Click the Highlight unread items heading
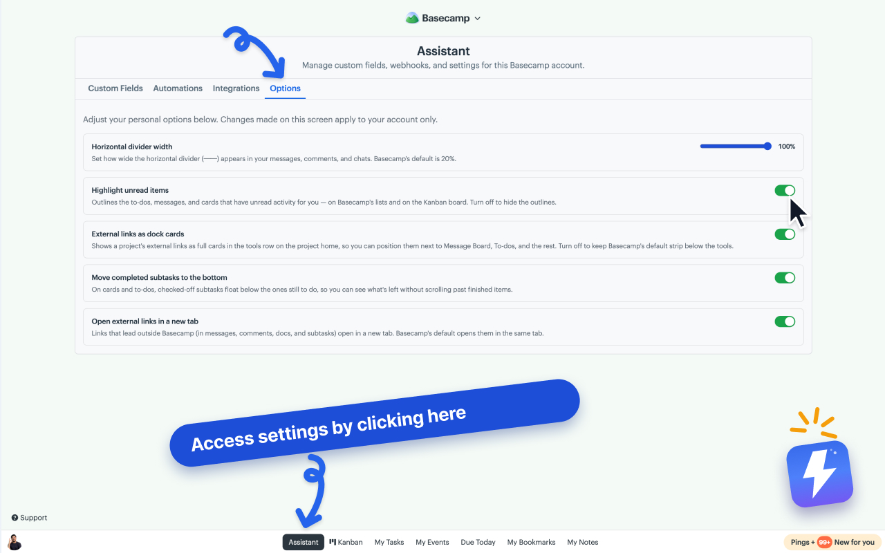885x553 pixels. tap(130, 190)
